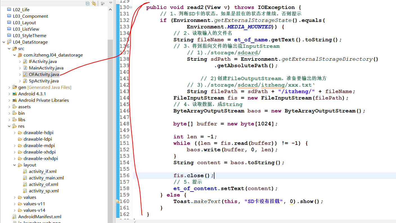Image resolution: width=396 pixels, height=223 pixels.
Task: Click the SpActivity.java Java file icon
Action: [x=25, y=81]
